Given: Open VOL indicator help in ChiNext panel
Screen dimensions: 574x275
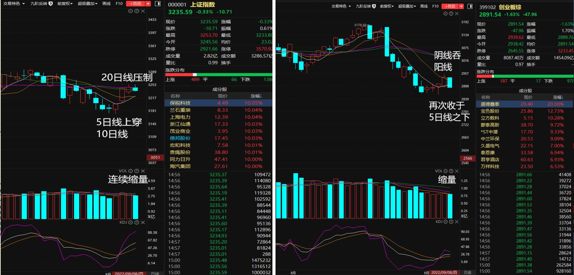Looking at the screenshot, I should (451, 171).
